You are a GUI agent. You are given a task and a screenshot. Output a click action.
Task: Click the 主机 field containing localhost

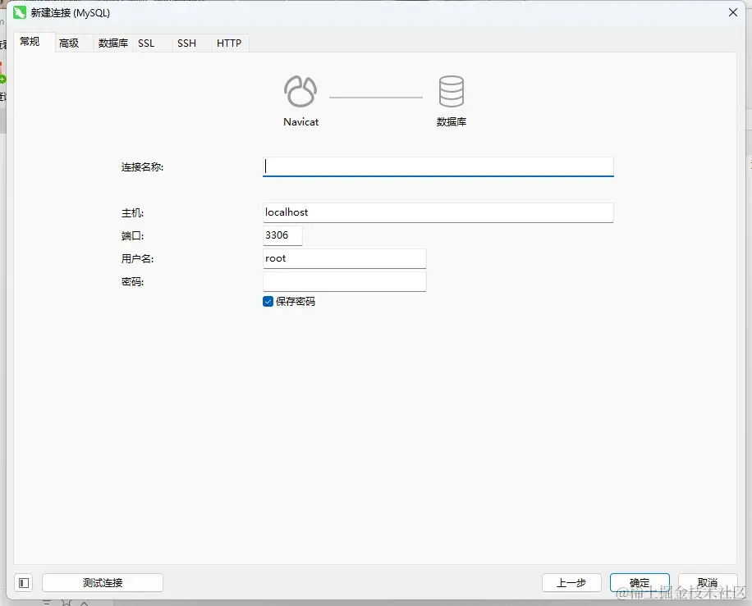(x=438, y=212)
